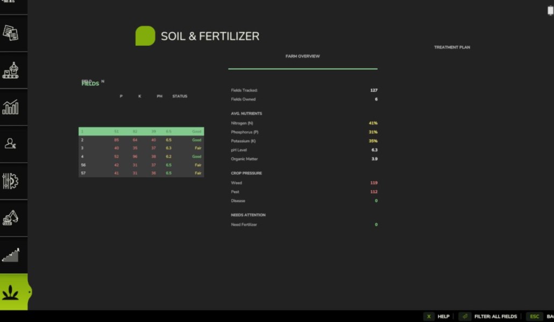Open the settings sliders and gear page
Image resolution: width=554 pixels, height=322 pixels.
[x=11, y=181]
